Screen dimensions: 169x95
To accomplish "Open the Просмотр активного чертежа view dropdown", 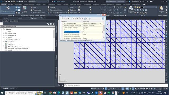I will pos(27,26).
